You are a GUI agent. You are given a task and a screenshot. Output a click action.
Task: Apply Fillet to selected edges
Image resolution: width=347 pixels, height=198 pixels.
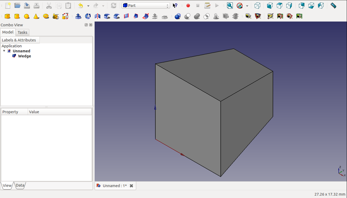point(107,16)
